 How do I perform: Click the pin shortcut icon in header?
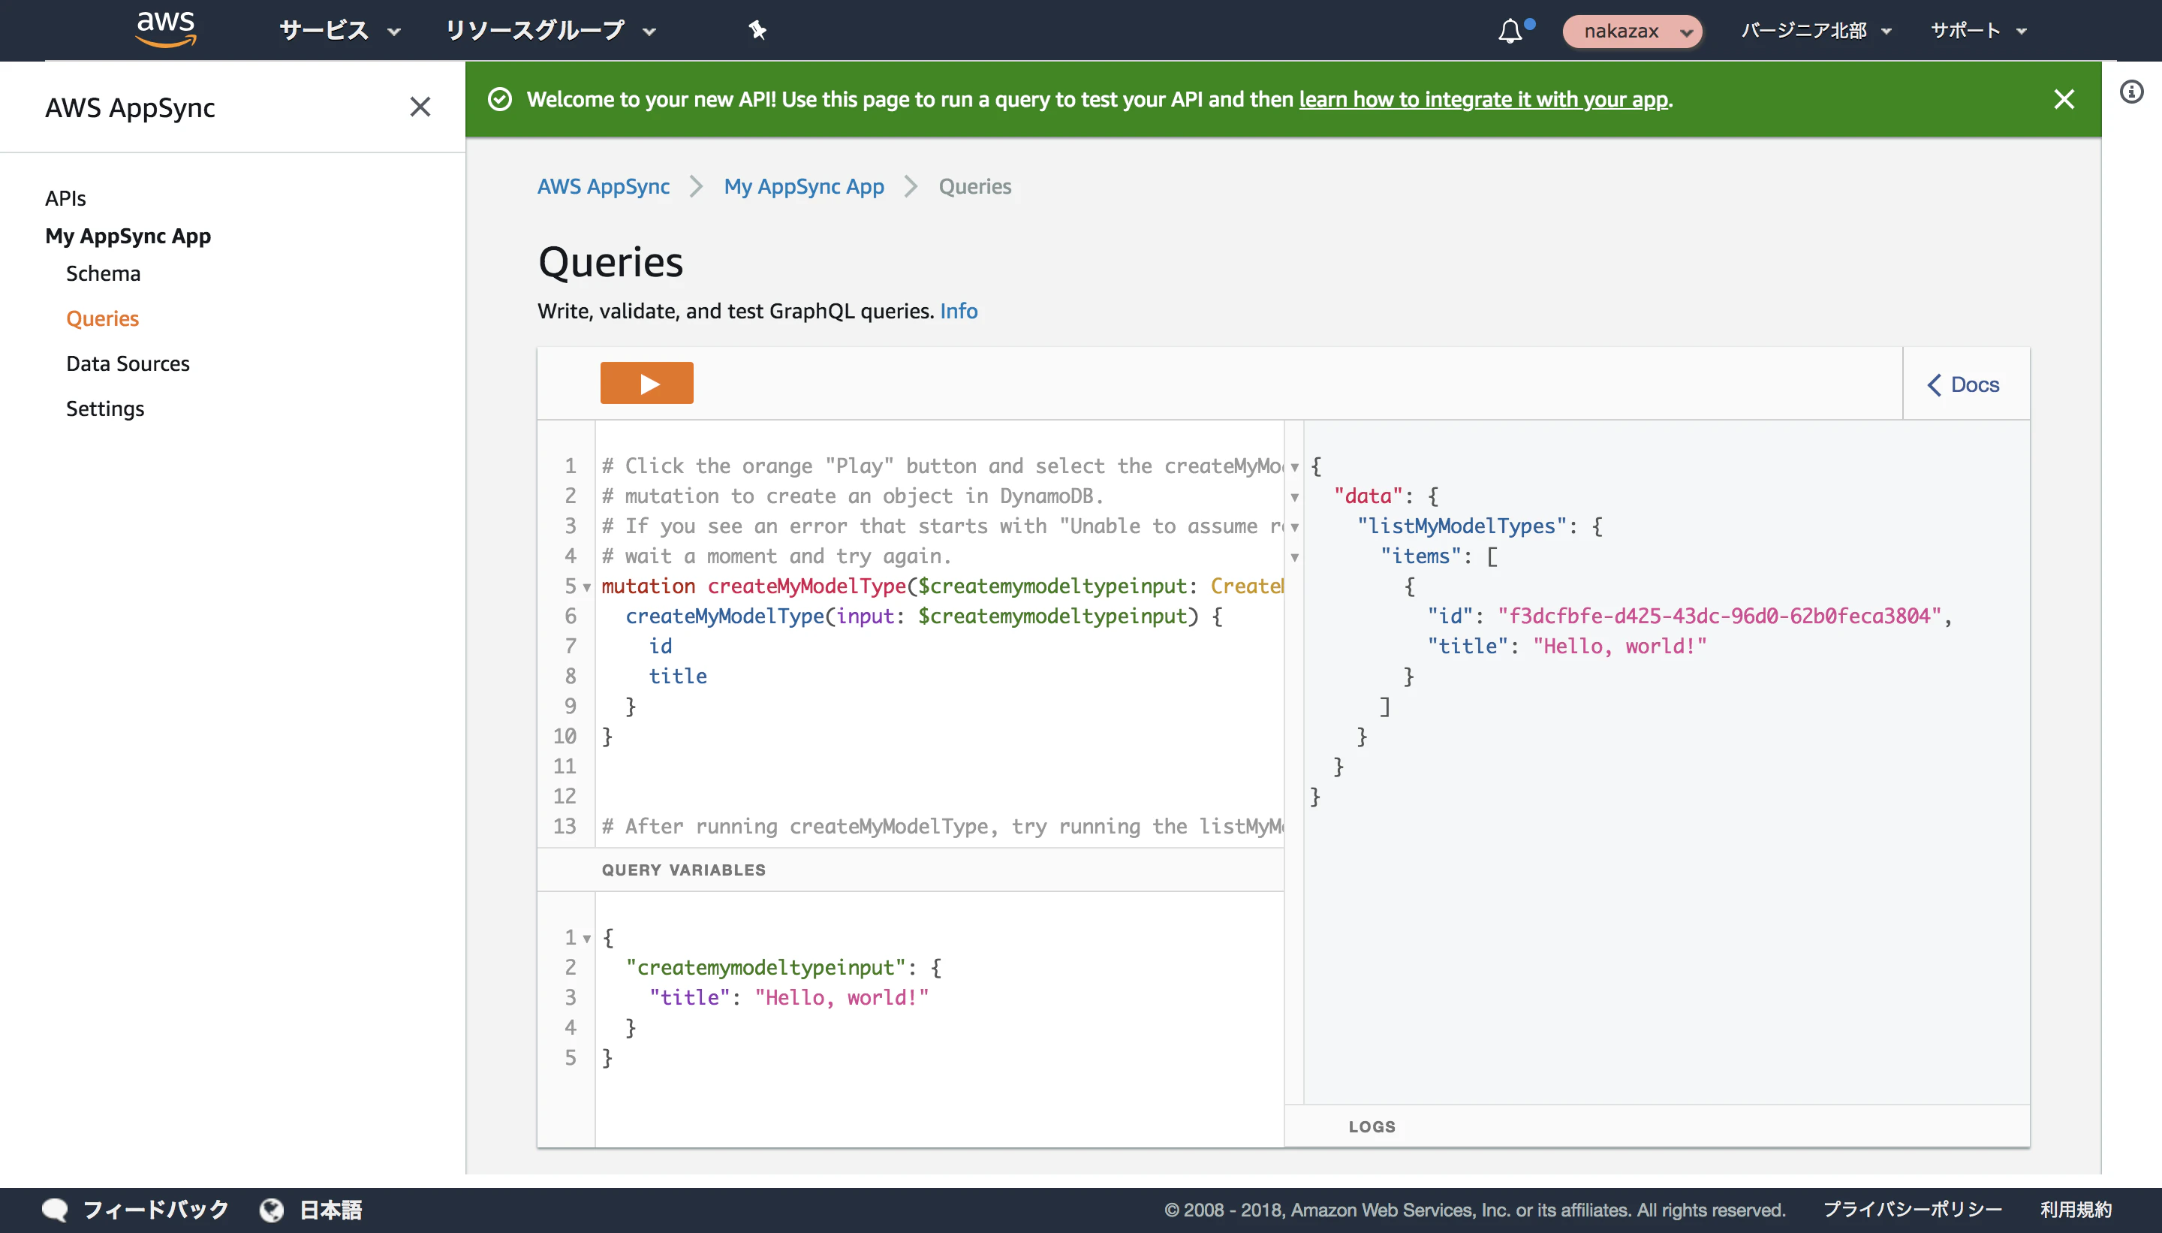click(757, 31)
